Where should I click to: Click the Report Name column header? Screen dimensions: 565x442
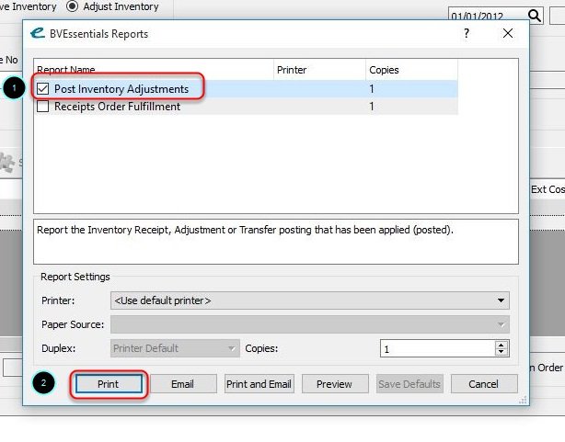[155, 70]
